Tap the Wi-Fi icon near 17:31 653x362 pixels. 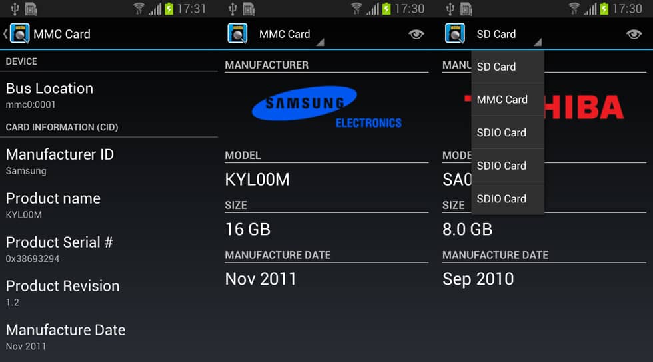[x=139, y=9]
